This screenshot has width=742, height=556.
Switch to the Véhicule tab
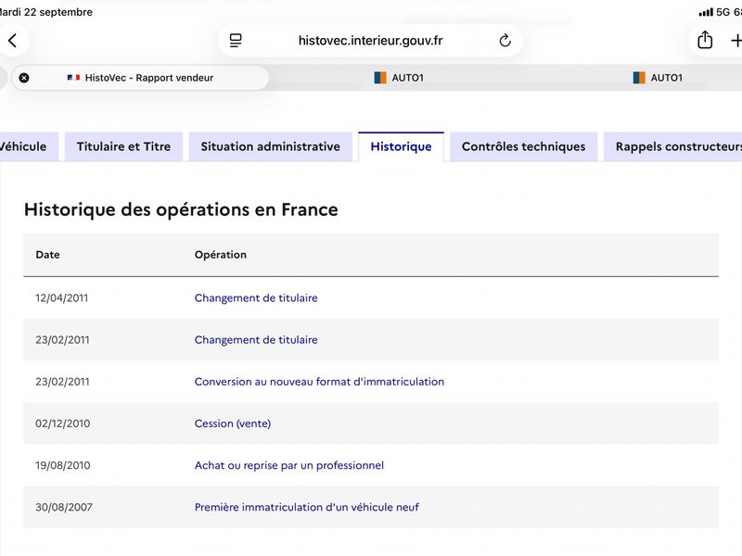(x=26, y=146)
